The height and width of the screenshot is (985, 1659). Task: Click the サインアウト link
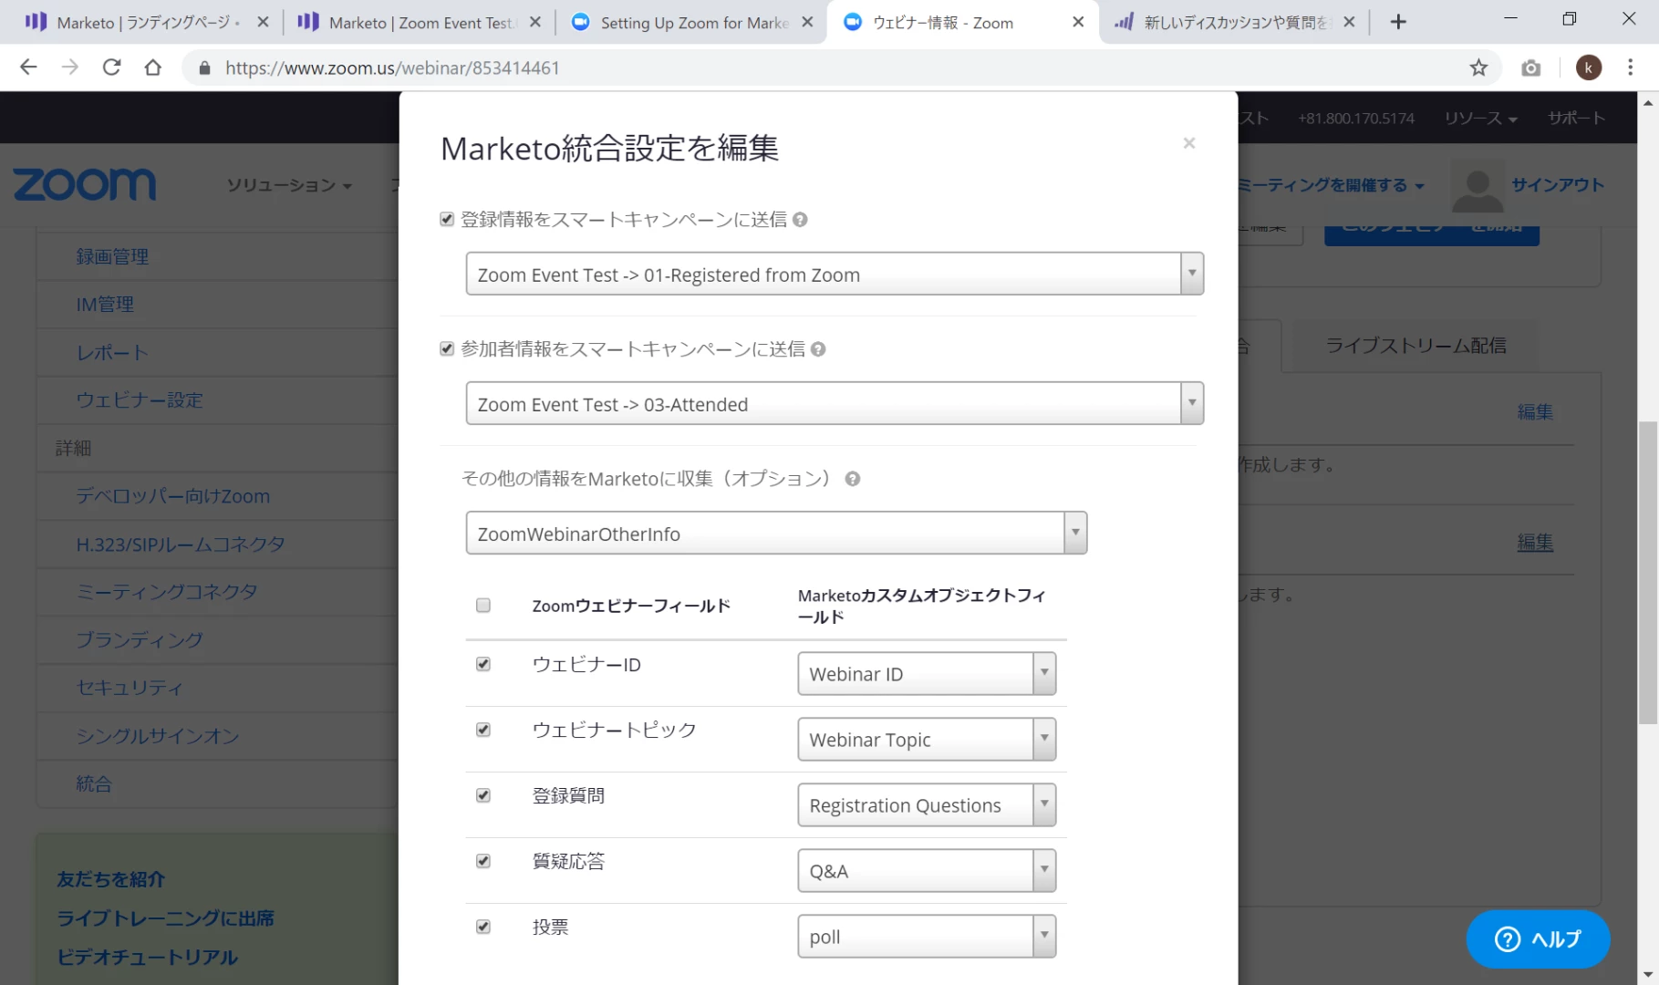coord(1558,184)
